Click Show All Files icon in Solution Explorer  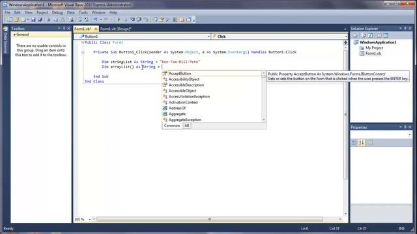tap(364, 36)
